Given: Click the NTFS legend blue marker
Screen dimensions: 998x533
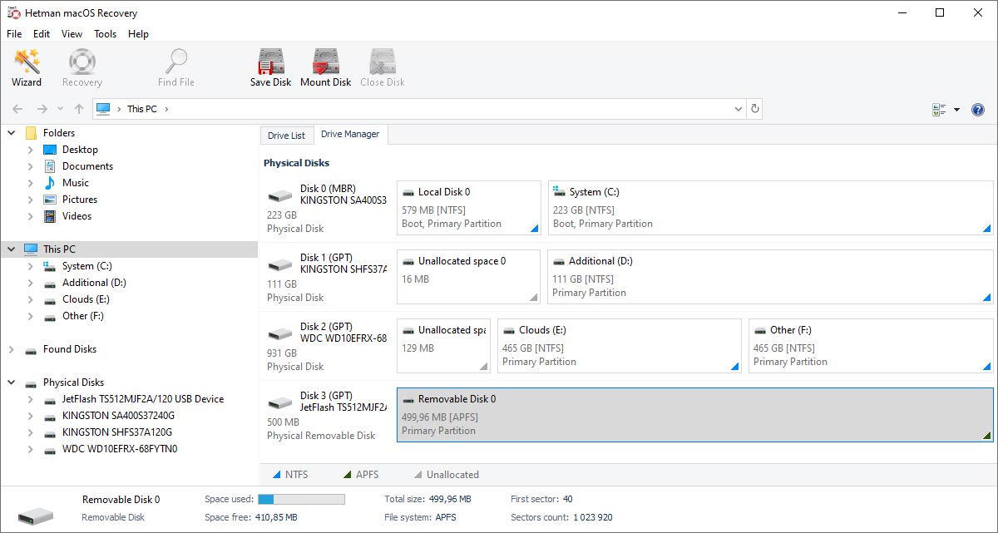Looking at the screenshot, I should click(x=277, y=475).
